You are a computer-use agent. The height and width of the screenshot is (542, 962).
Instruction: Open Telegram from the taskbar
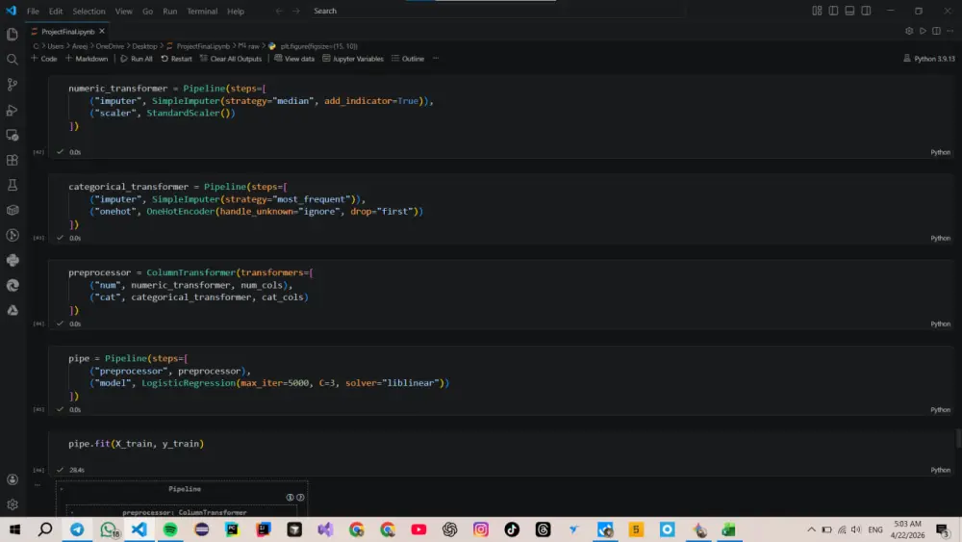pyautogui.click(x=77, y=529)
